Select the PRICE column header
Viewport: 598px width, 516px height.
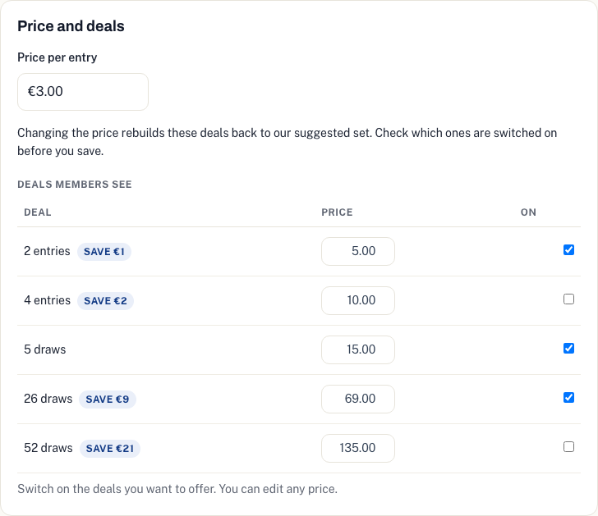pos(337,212)
